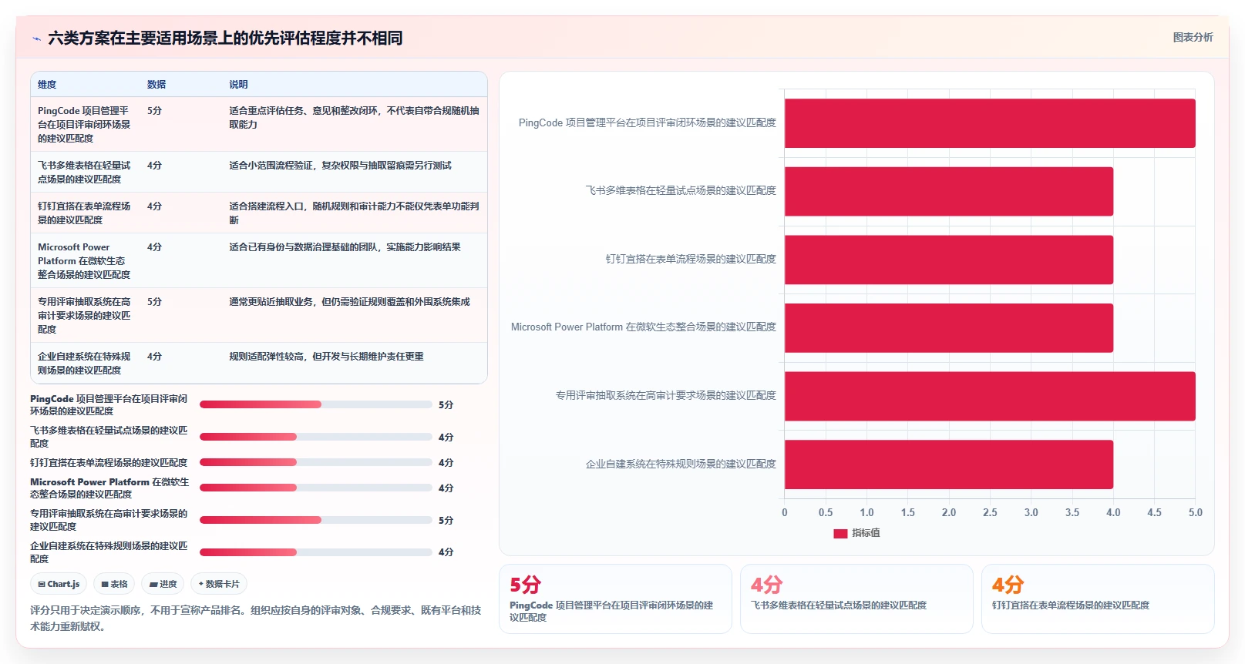This screenshot has height=664, width=1245.
Task: Click the 5.0 tick on the chart x-axis
Action: pyautogui.click(x=1196, y=512)
